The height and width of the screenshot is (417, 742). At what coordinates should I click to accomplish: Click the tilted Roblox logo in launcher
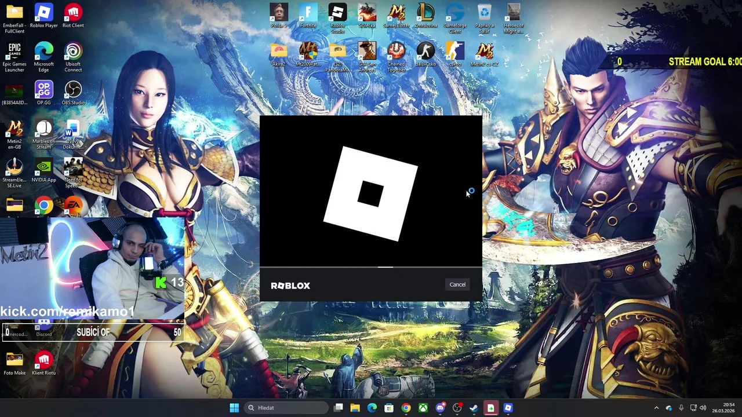(x=370, y=193)
